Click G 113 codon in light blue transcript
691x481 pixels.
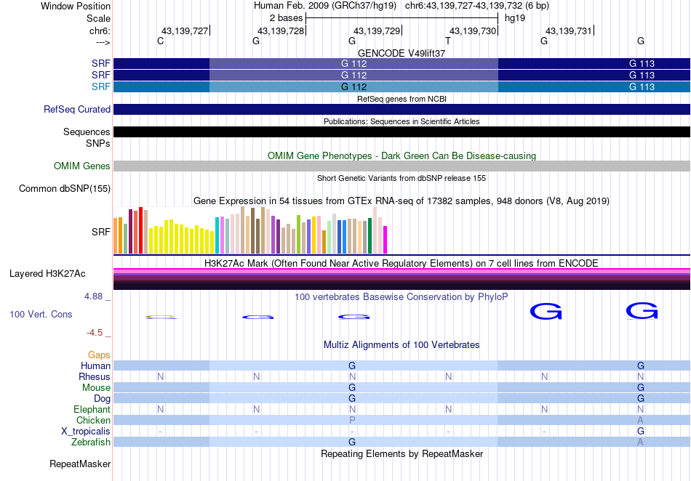[642, 86]
